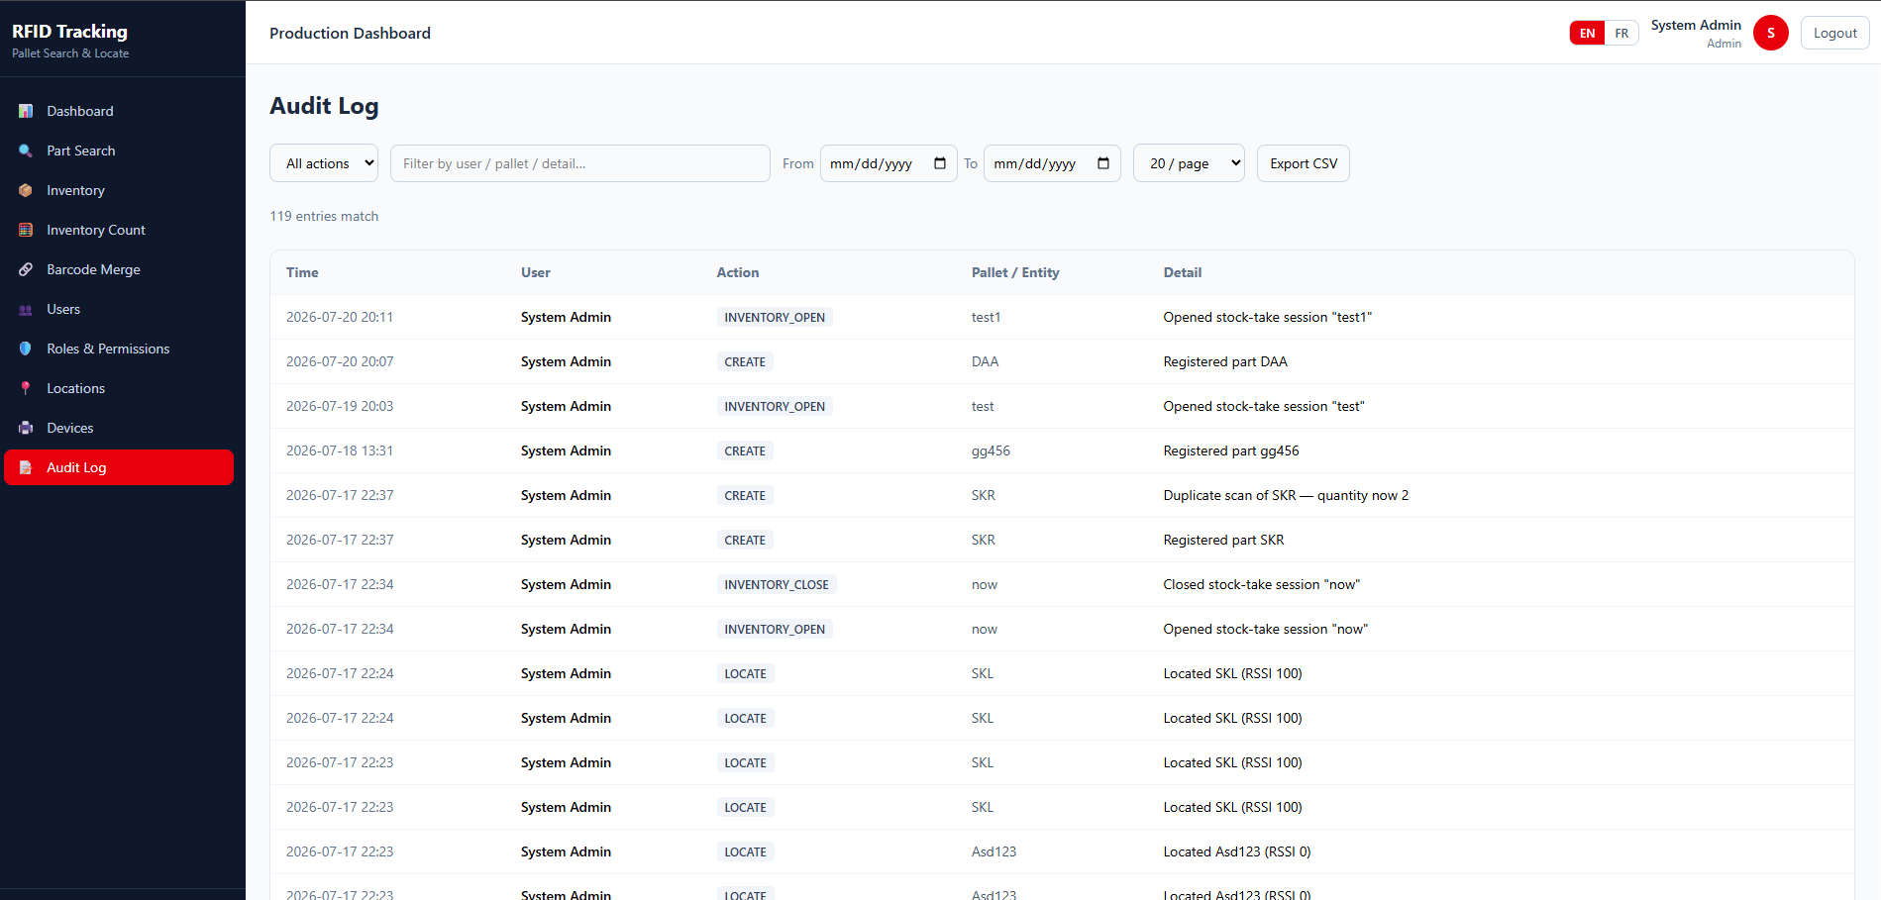Image resolution: width=1881 pixels, height=900 pixels.
Task: Click the Export CSV button
Action: coord(1304,163)
